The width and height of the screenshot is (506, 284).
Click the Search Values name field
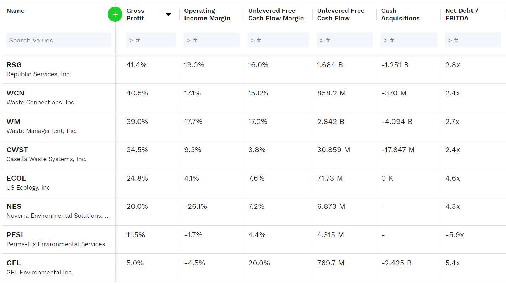pyautogui.click(x=59, y=40)
